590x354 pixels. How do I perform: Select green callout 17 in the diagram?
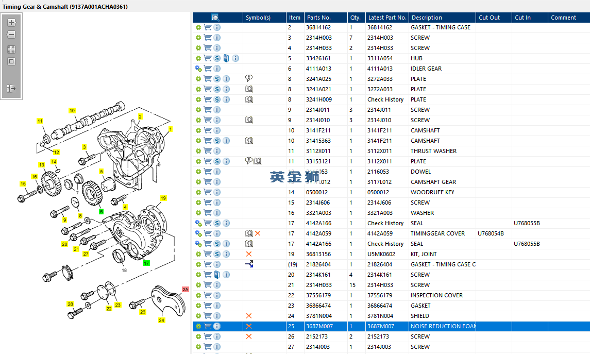pos(146,263)
